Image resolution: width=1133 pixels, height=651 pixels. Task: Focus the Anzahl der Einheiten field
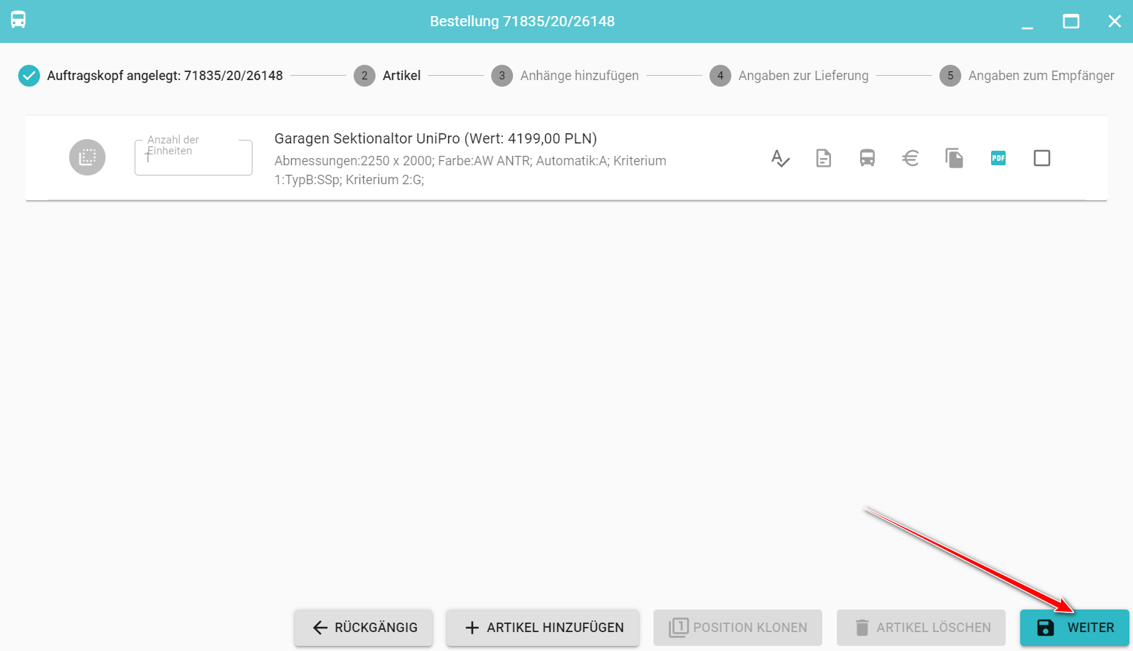pyautogui.click(x=194, y=159)
